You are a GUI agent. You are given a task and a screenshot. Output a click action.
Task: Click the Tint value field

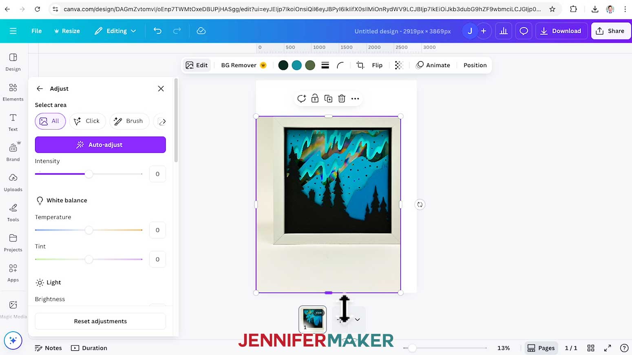pyautogui.click(x=157, y=259)
